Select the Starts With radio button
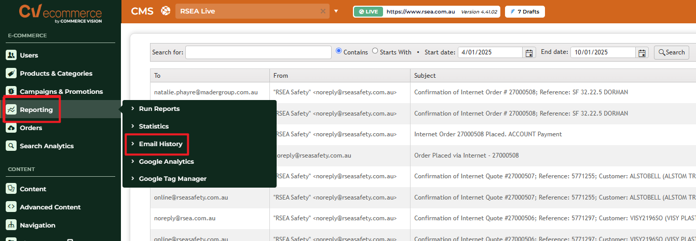Screen dimensions: 696x241 point(375,51)
